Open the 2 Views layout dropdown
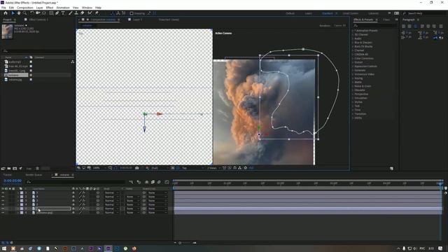 (x=213, y=168)
